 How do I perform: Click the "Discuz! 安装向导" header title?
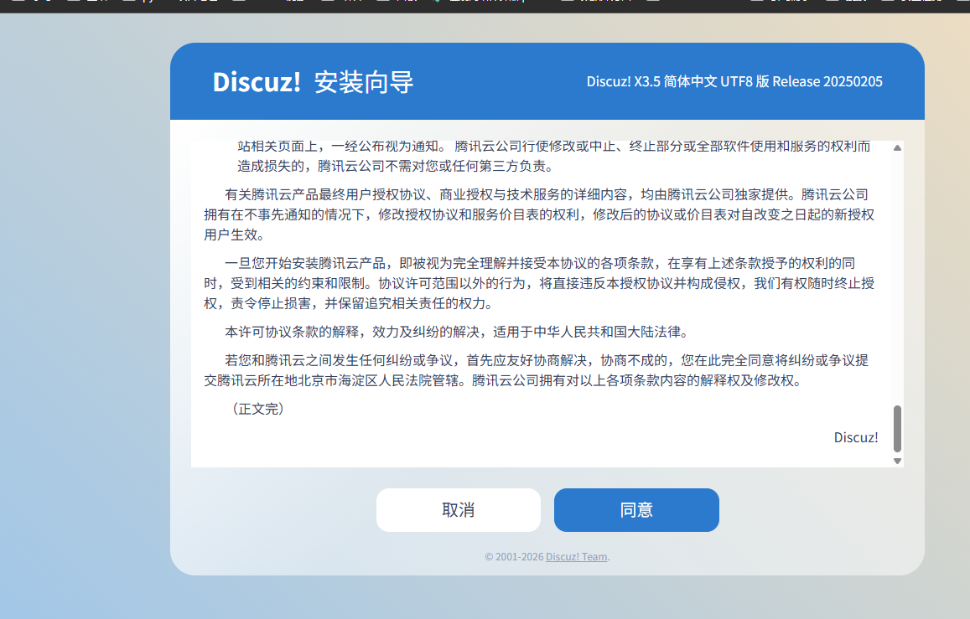coord(313,81)
